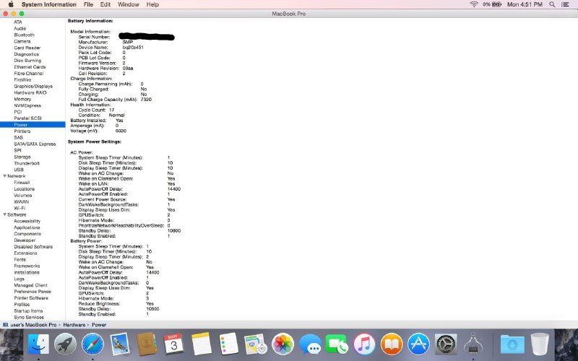Image resolution: width=578 pixels, height=361 pixels.
Task: Collapse the Network section triangle
Action: click(x=5, y=176)
